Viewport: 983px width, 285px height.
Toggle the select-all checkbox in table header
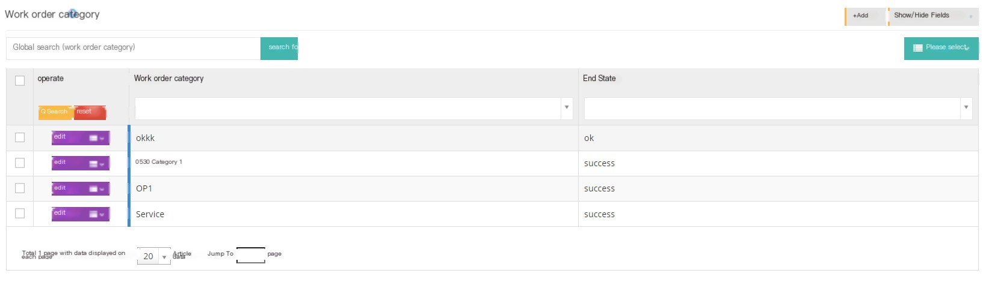tap(20, 80)
